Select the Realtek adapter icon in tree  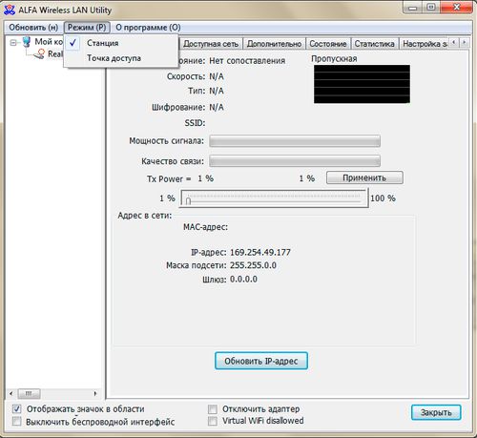click(39, 54)
